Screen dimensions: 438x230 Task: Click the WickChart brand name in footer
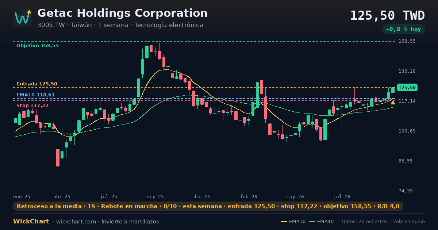[x=31, y=222]
